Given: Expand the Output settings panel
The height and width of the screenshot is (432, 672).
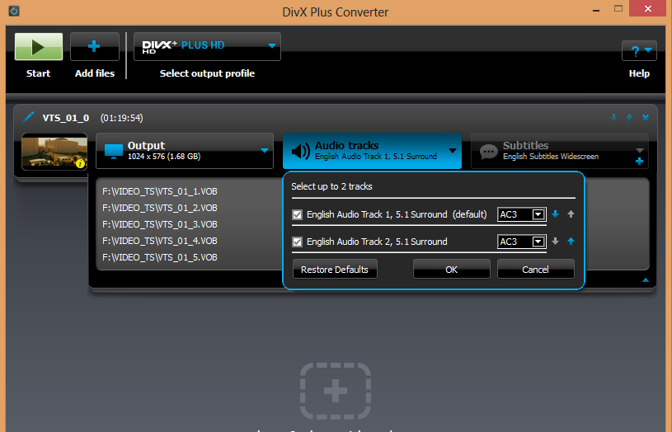Looking at the screenshot, I should coord(265,150).
